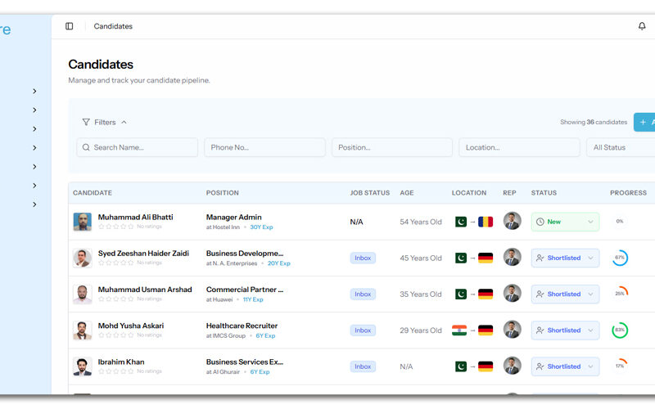
Task: Click Romania flag in first candidate row
Action: click(x=486, y=222)
